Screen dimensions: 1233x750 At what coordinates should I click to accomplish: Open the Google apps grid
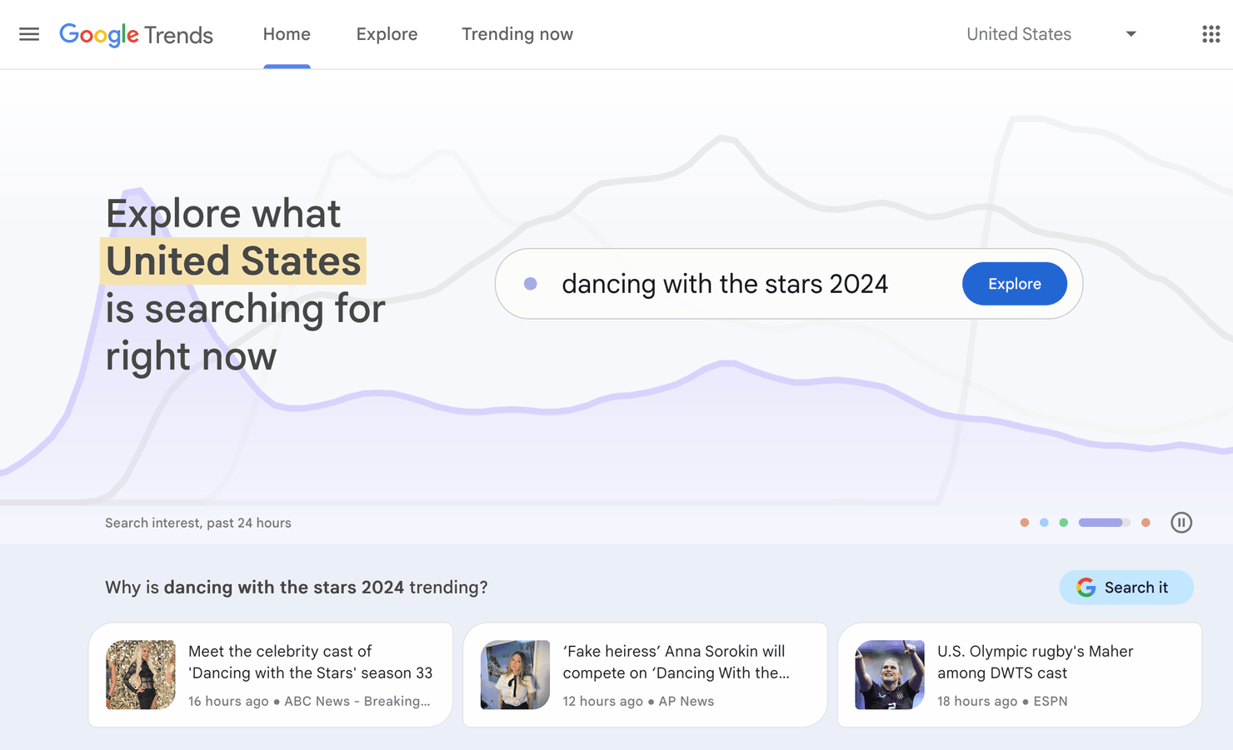tap(1211, 34)
